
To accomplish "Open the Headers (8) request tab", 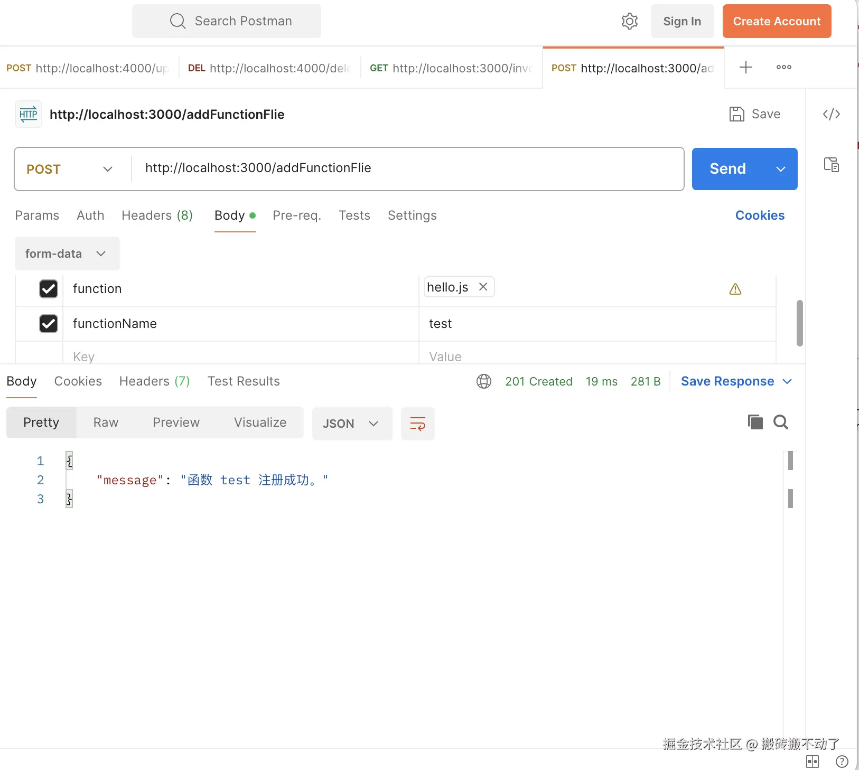I will point(157,215).
